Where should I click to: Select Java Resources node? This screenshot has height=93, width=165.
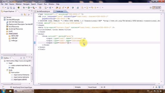(x=14, y=26)
